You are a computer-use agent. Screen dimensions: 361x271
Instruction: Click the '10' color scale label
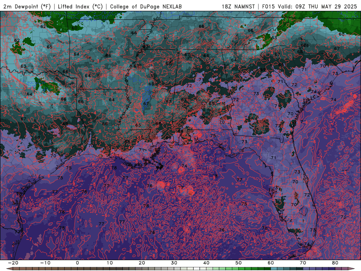point(110,263)
